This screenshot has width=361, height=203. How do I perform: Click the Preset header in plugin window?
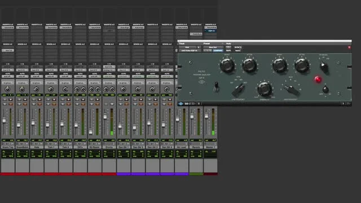(x=206, y=43)
